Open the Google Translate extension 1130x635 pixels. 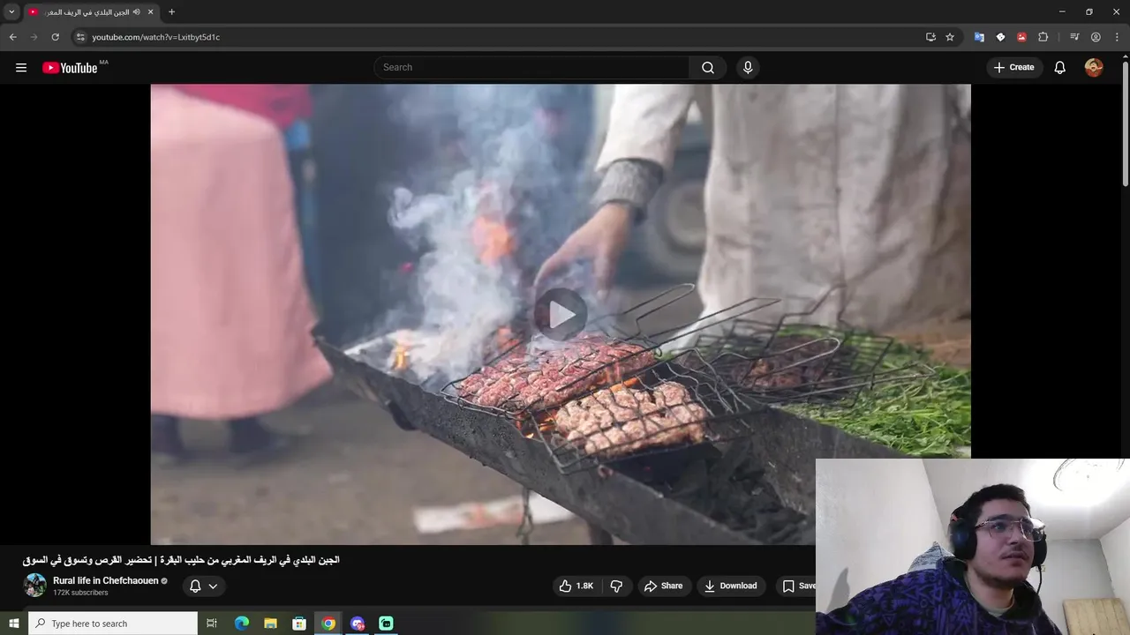click(x=979, y=37)
